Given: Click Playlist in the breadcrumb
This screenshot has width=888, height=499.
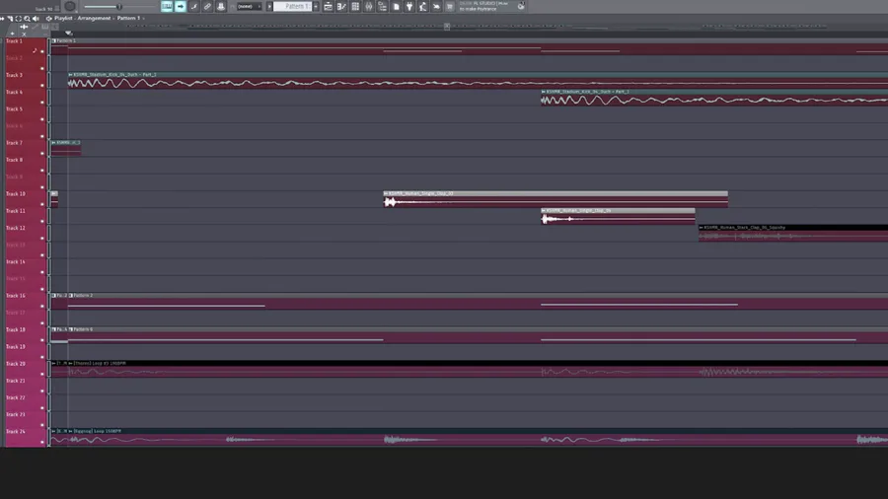Looking at the screenshot, I should (x=63, y=18).
